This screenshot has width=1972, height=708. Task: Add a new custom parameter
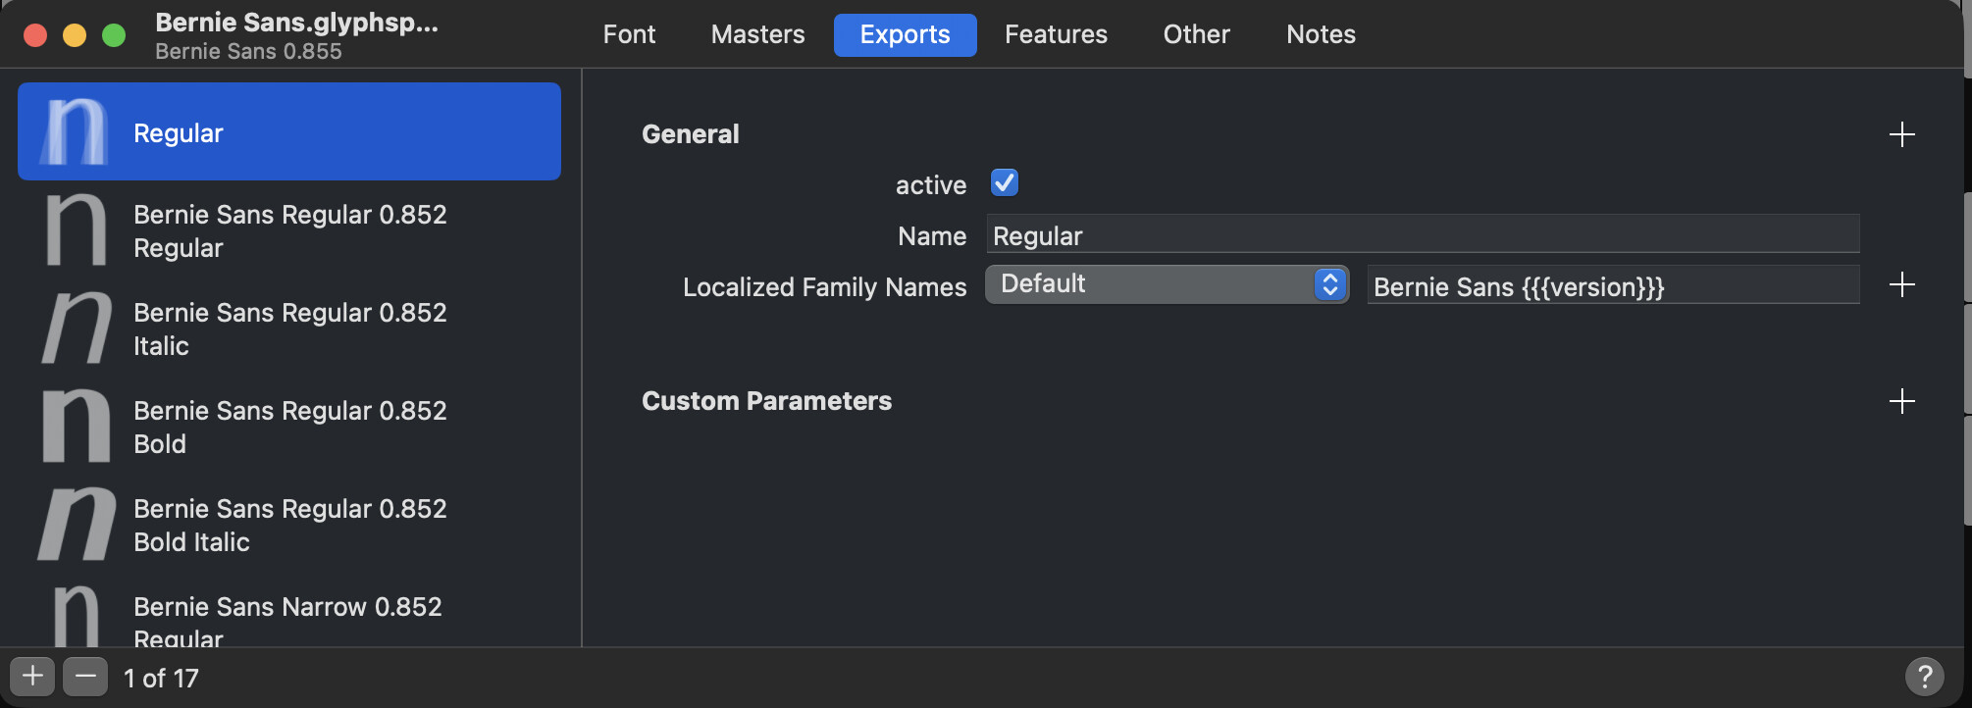click(x=1901, y=401)
